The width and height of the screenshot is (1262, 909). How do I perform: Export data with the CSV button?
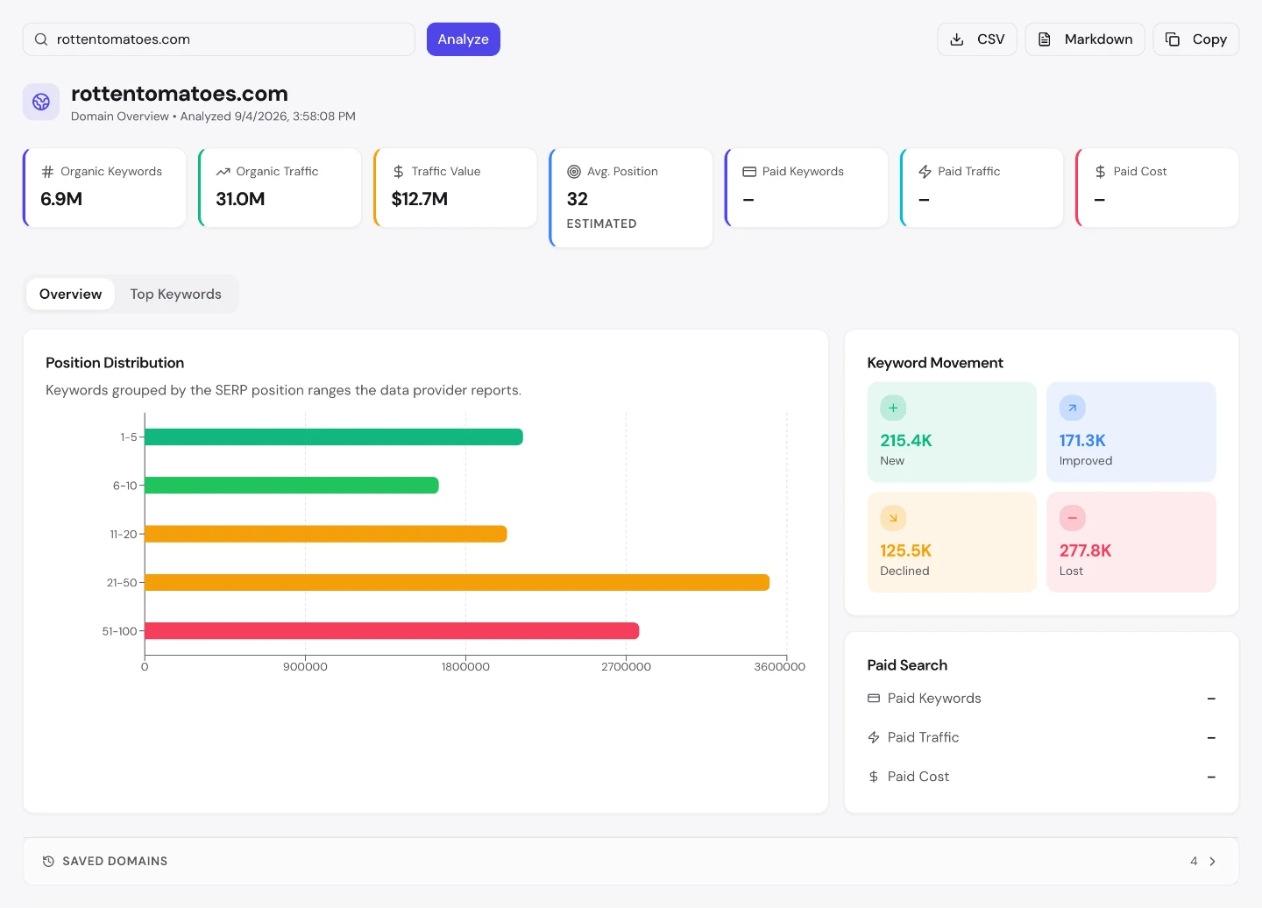pos(977,39)
